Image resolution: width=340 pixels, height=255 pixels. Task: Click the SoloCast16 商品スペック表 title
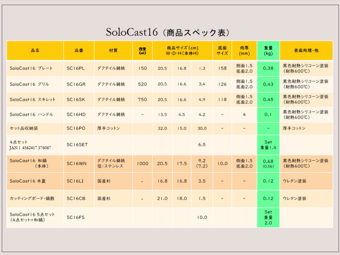[x=168, y=33]
